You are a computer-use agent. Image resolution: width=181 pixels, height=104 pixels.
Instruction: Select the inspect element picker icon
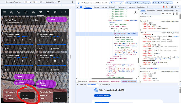tap(78, 7)
